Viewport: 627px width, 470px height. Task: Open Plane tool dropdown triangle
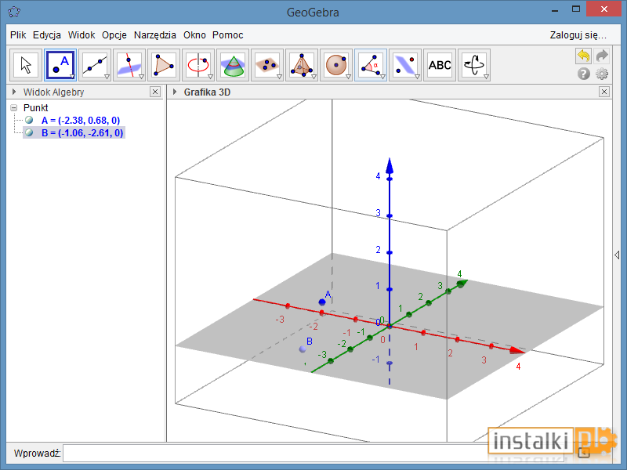[x=279, y=76]
